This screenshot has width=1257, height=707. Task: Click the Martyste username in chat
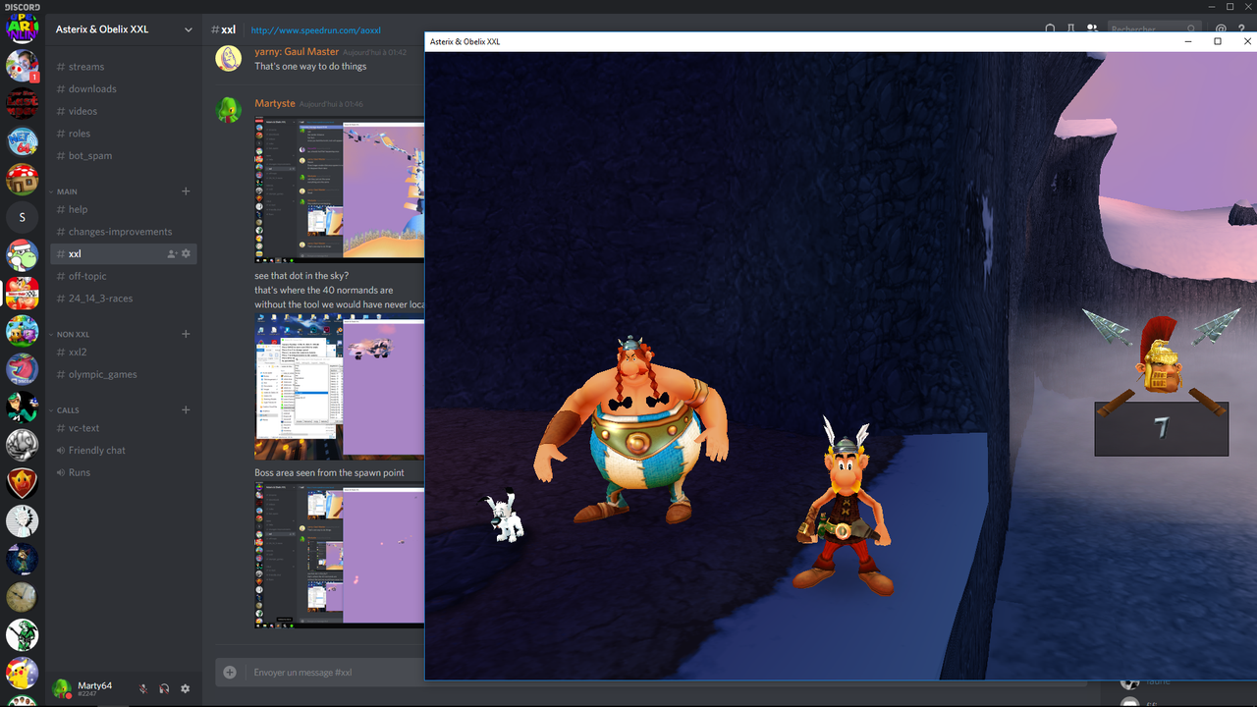[275, 103]
